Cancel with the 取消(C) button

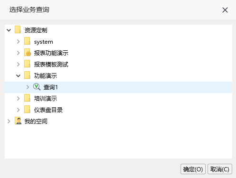tap(220, 169)
